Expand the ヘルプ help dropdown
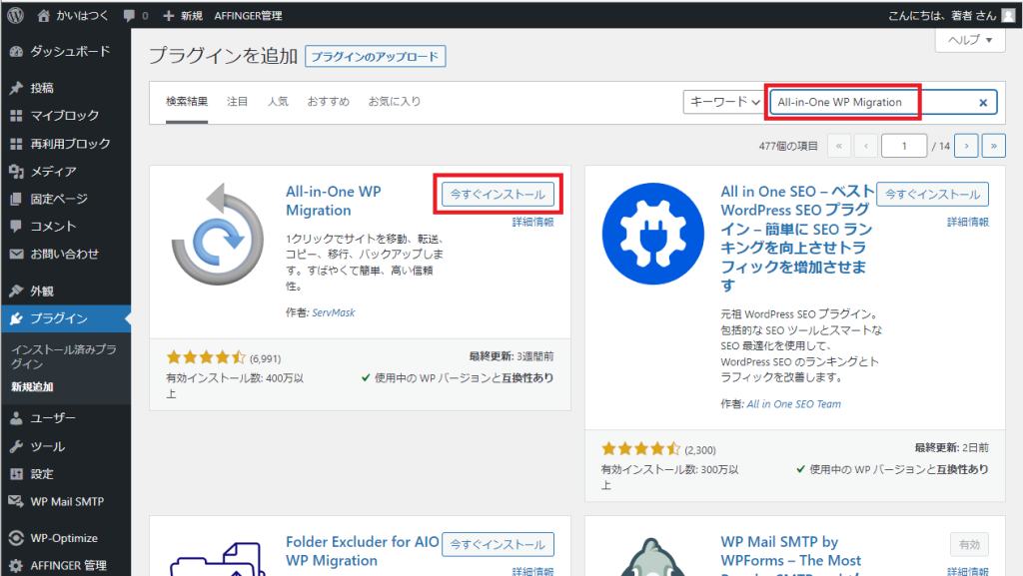This screenshot has height=576, width=1023. click(x=970, y=40)
